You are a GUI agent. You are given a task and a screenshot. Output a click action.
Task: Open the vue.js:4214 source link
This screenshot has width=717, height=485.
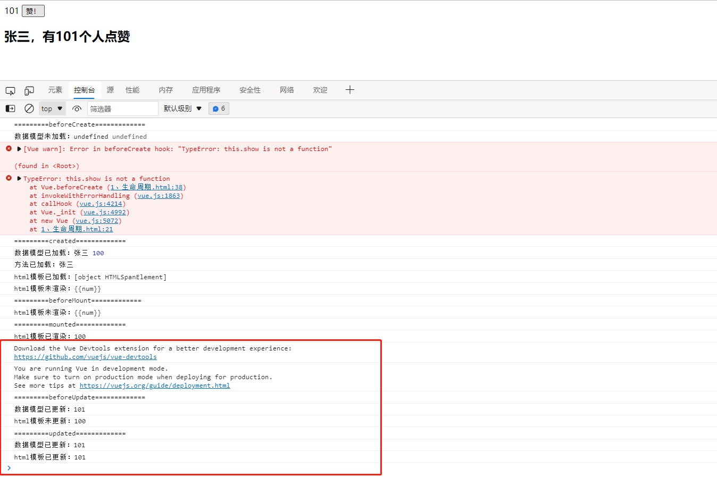pos(101,204)
